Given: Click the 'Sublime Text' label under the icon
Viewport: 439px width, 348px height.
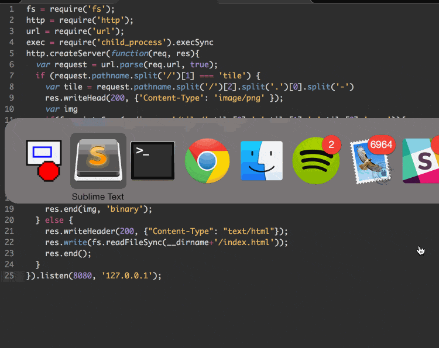Looking at the screenshot, I should (x=98, y=197).
